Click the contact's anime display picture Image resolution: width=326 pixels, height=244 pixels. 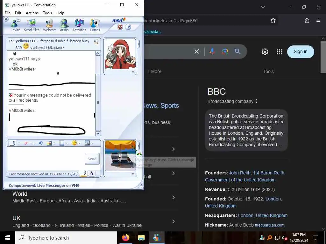pyautogui.click(x=120, y=54)
